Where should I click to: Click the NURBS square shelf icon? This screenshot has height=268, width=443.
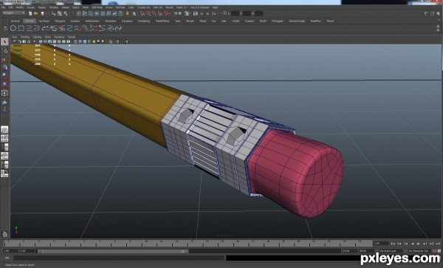pyautogui.click(x=21, y=28)
